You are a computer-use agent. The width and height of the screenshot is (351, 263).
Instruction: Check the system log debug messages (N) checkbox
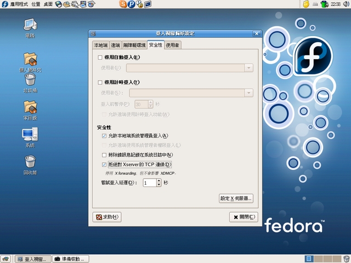click(104, 155)
